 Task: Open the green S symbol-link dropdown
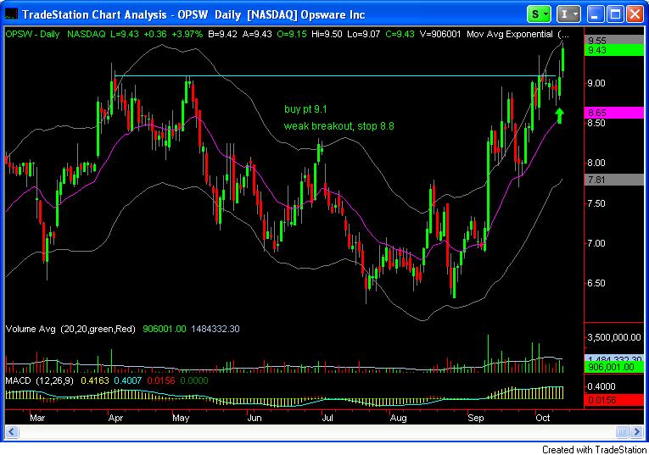539,14
